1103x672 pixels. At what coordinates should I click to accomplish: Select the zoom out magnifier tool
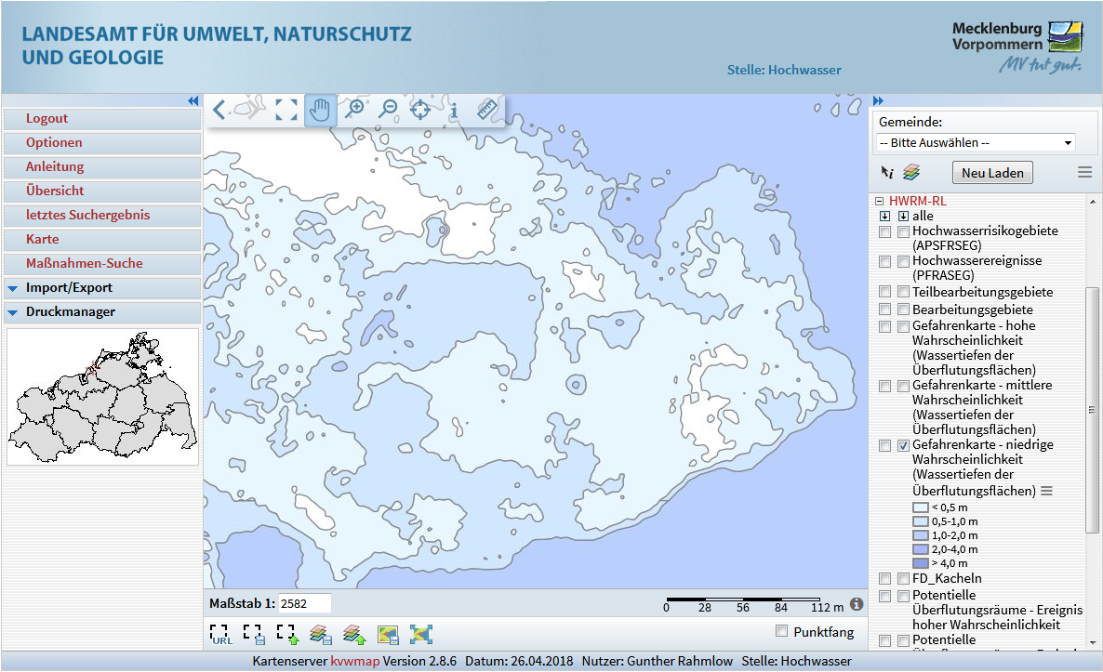click(x=388, y=110)
